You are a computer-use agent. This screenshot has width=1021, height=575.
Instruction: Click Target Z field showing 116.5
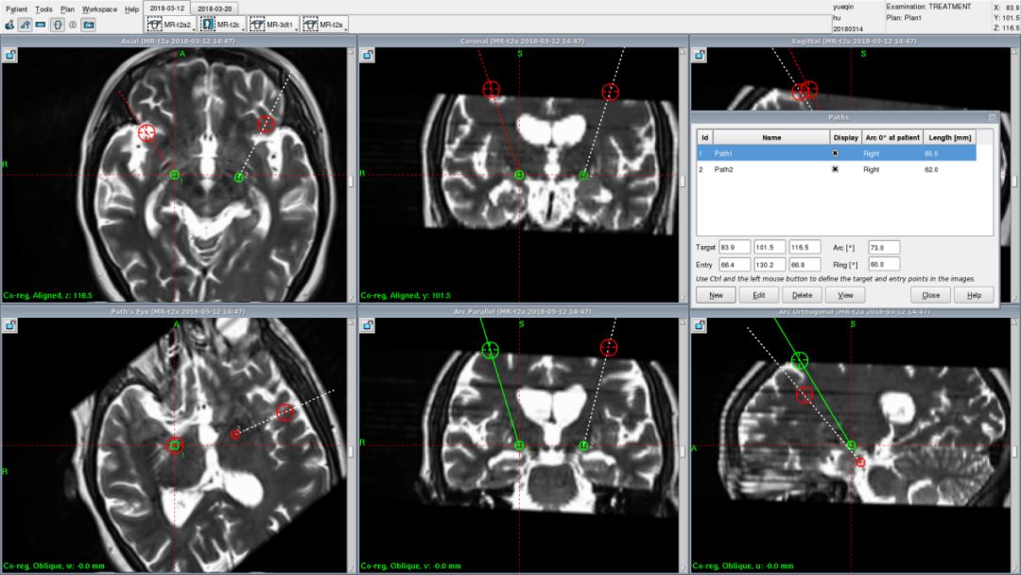tap(805, 248)
